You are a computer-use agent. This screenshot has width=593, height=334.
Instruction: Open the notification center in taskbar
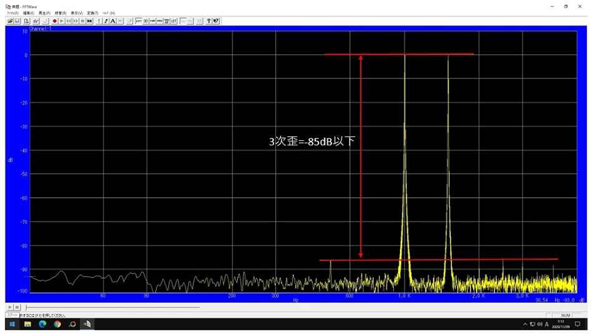pos(577,324)
